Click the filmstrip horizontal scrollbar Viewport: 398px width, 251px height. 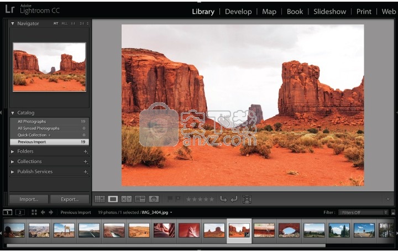point(166,245)
